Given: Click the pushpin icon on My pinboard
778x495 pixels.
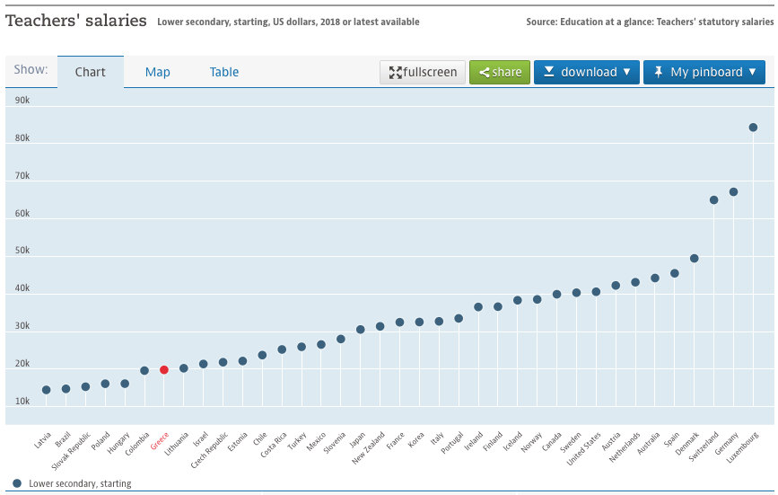Looking at the screenshot, I should (659, 72).
